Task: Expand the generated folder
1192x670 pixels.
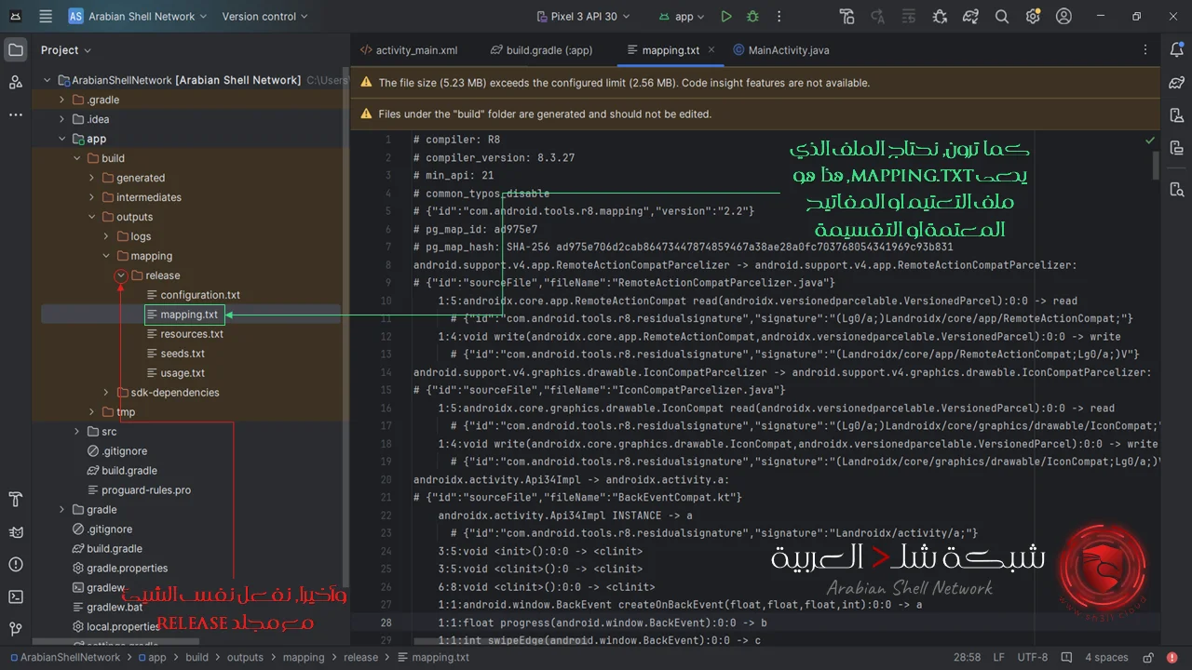Action: pyautogui.click(x=92, y=178)
